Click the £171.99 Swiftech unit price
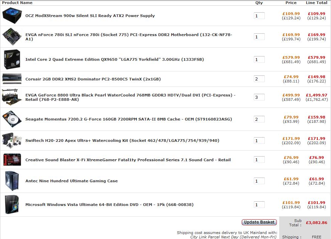Viewport: 331px width, 239px height. click(291, 139)
